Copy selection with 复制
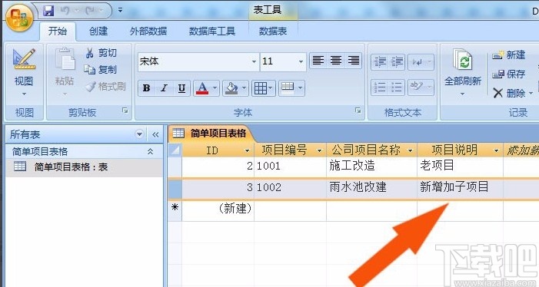This screenshot has height=287, width=539. tap(101, 70)
